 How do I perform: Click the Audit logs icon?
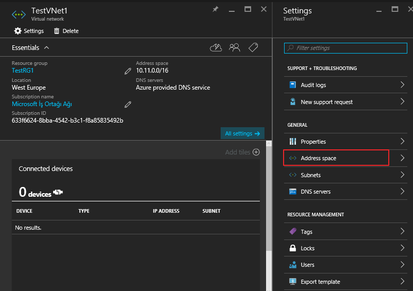[293, 84]
